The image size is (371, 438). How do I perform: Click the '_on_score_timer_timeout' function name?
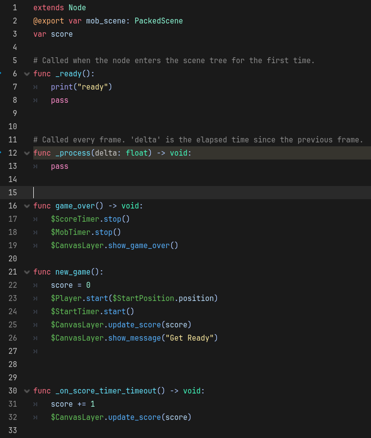106,391
